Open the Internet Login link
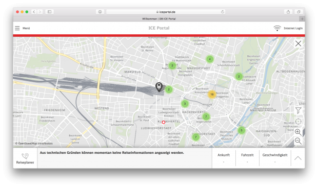The image size is (318, 187). [293, 28]
